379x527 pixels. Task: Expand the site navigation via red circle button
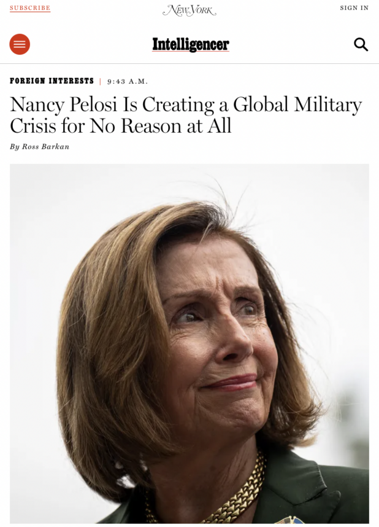20,44
